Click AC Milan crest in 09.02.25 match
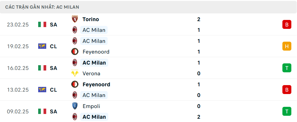This screenshot has height=122, width=297. tap(75, 117)
